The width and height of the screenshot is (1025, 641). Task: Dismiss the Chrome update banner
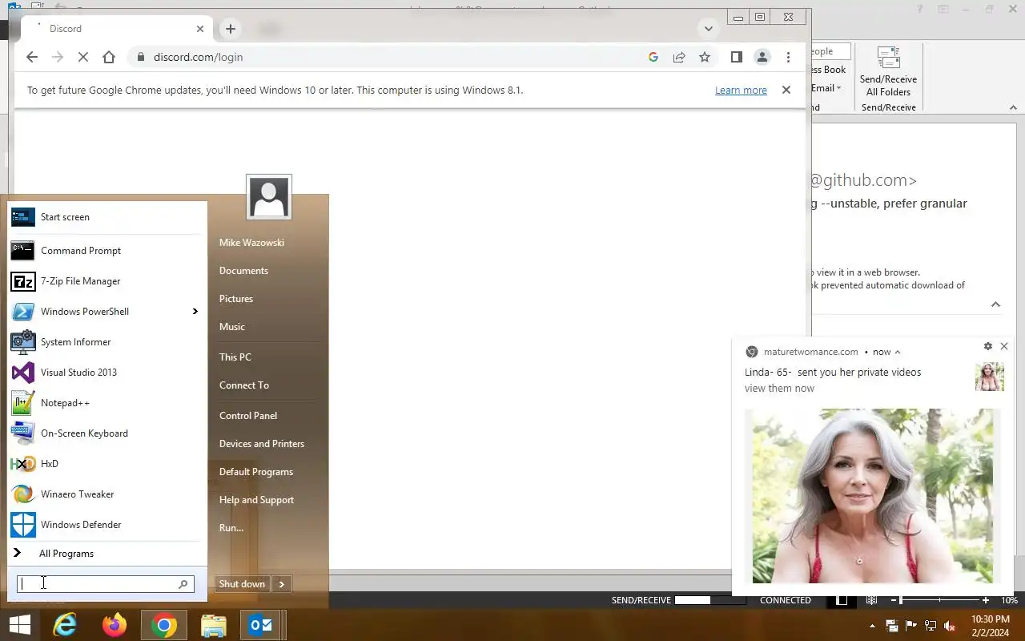click(x=786, y=90)
